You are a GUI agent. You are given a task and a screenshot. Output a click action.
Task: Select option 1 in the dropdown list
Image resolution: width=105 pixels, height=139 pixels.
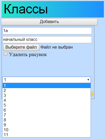tap(47, 86)
